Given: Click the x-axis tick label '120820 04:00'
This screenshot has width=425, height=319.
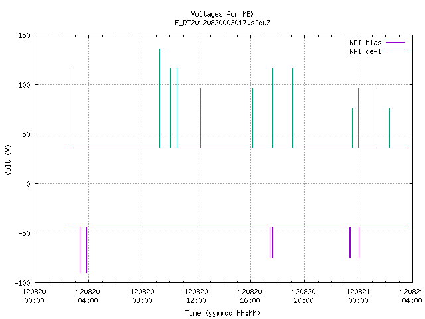Looking at the screenshot, I should (88, 296).
